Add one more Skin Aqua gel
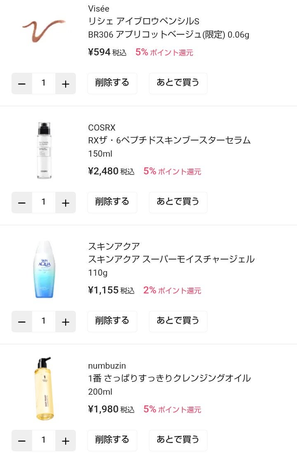Screen dimensions: 297x455 click(65, 322)
